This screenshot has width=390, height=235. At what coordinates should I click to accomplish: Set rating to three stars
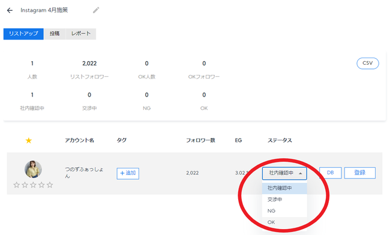[x=33, y=185]
